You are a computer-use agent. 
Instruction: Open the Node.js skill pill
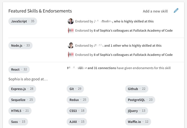[x=20, y=46]
